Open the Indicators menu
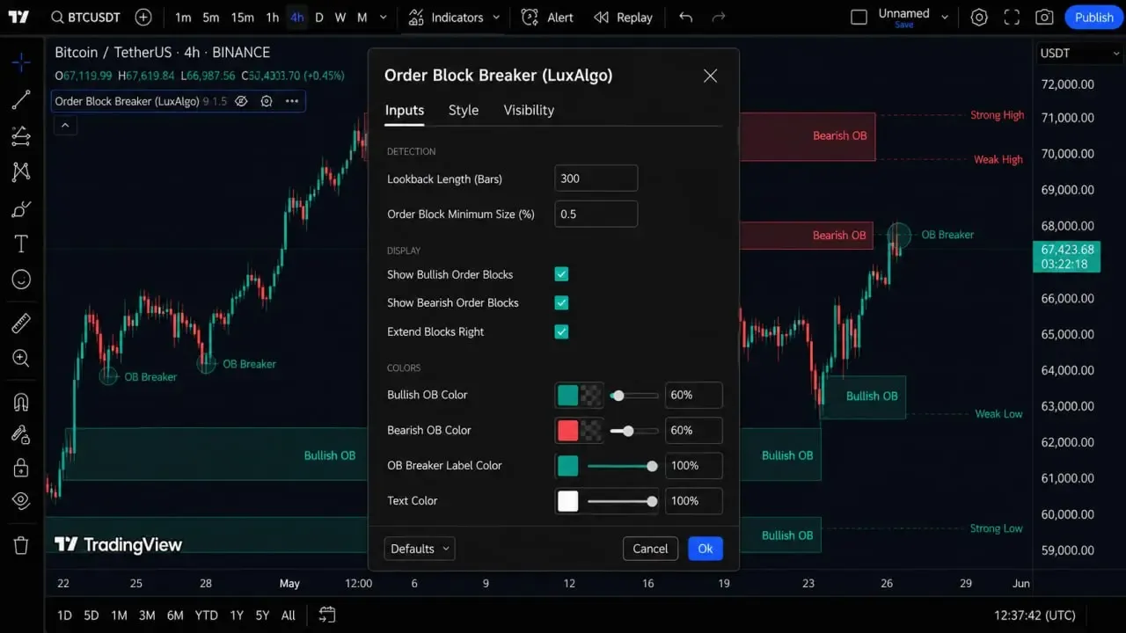 pos(446,18)
